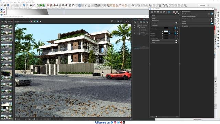Expand Camera section in Asset Editor
The height and width of the screenshot is (124, 220).
click(x=164, y=18)
